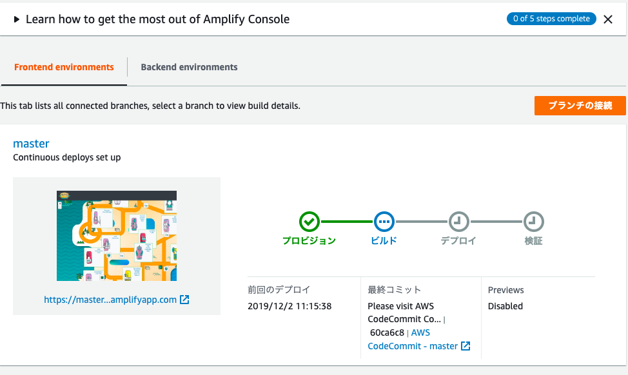Image resolution: width=628 pixels, height=375 pixels.
Task: Select the green プロビジョン checkmark step
Action: [x=309, y=222]
